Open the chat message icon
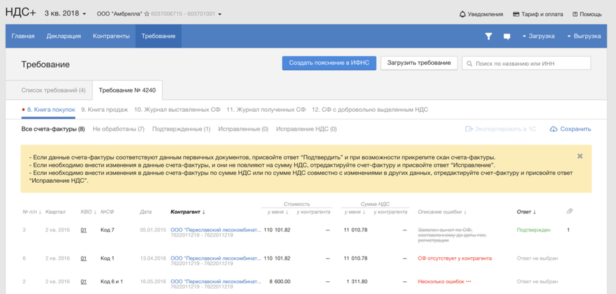616x294 pixels. click(x=507, y=36)
